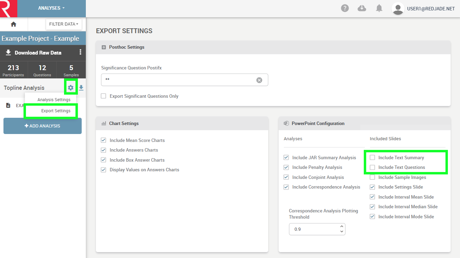This screenshot has width=460, height=258.
Task: Click the user avatar icon
Action: [x=398, y=9]
